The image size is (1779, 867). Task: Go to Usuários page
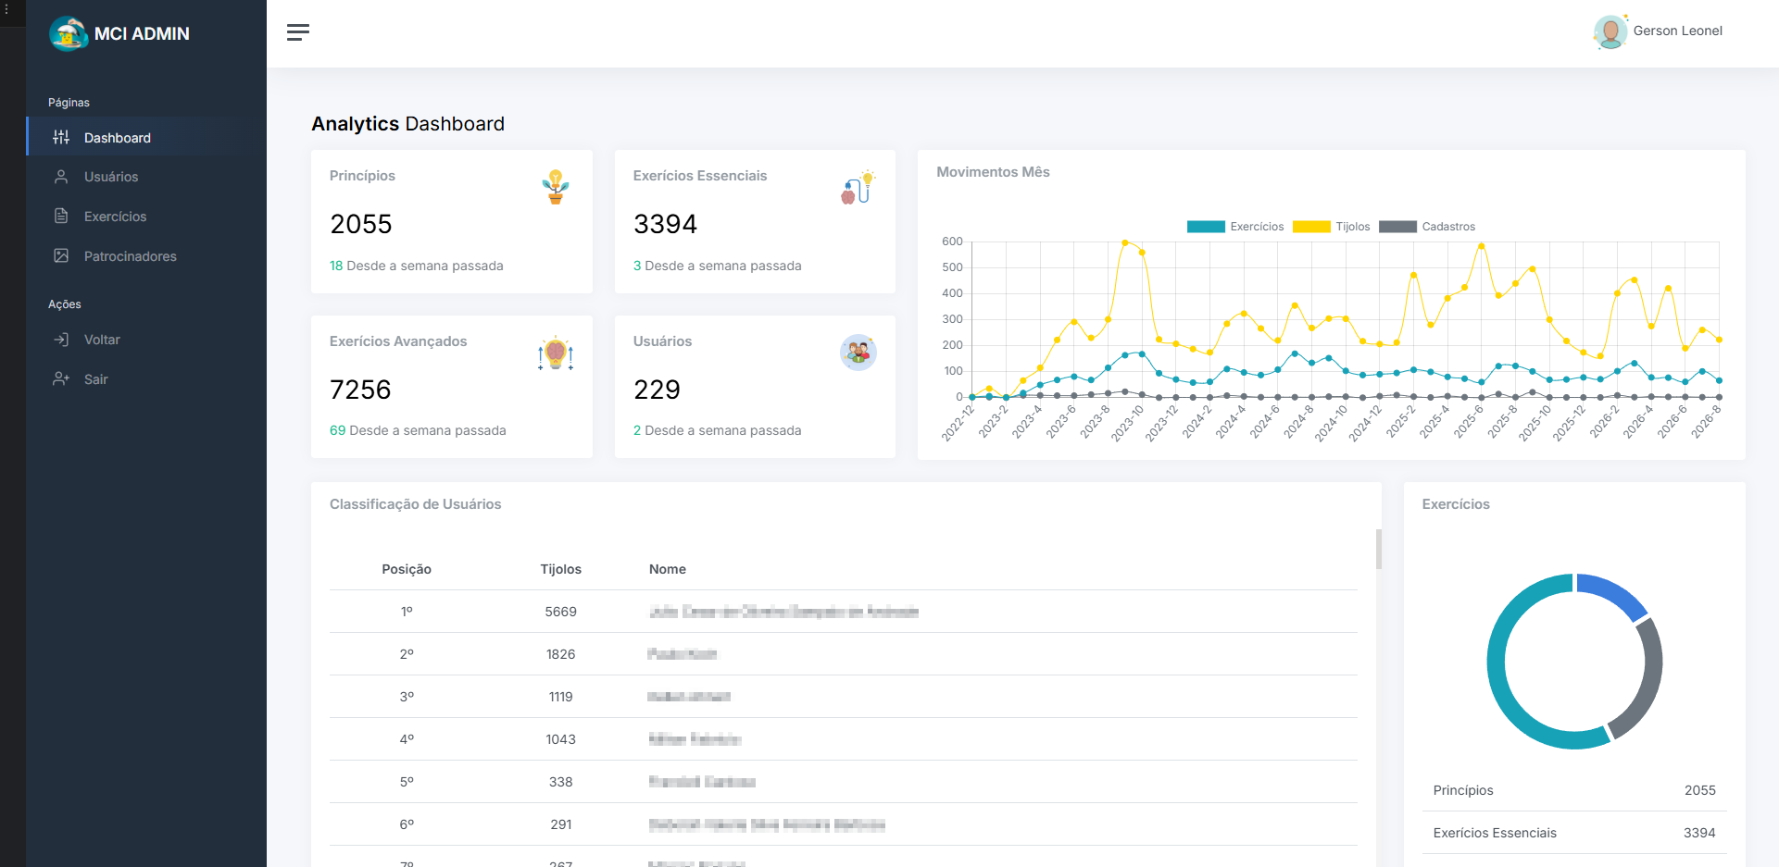pos(146,177)
